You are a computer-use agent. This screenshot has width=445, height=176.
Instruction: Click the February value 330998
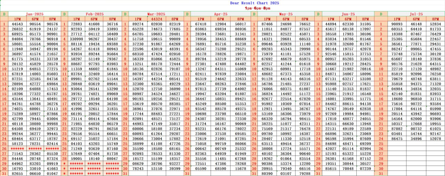tap(76, 39)
